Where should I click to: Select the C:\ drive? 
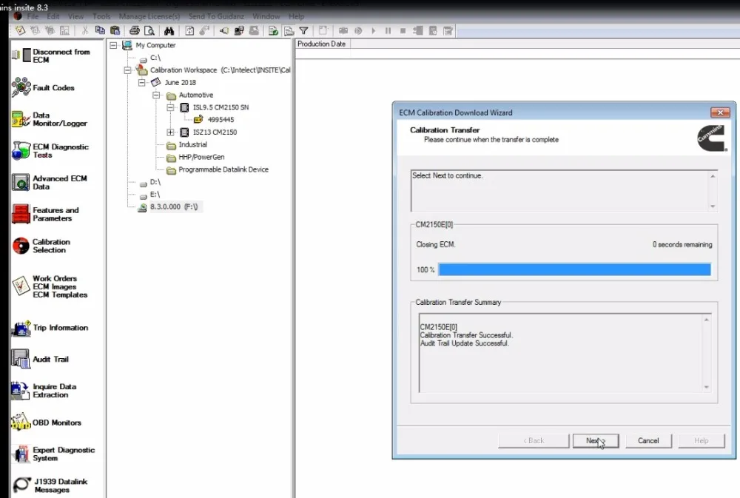click(x=155, y=58)
